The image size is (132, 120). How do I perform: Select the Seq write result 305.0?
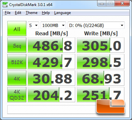[101, 45]
